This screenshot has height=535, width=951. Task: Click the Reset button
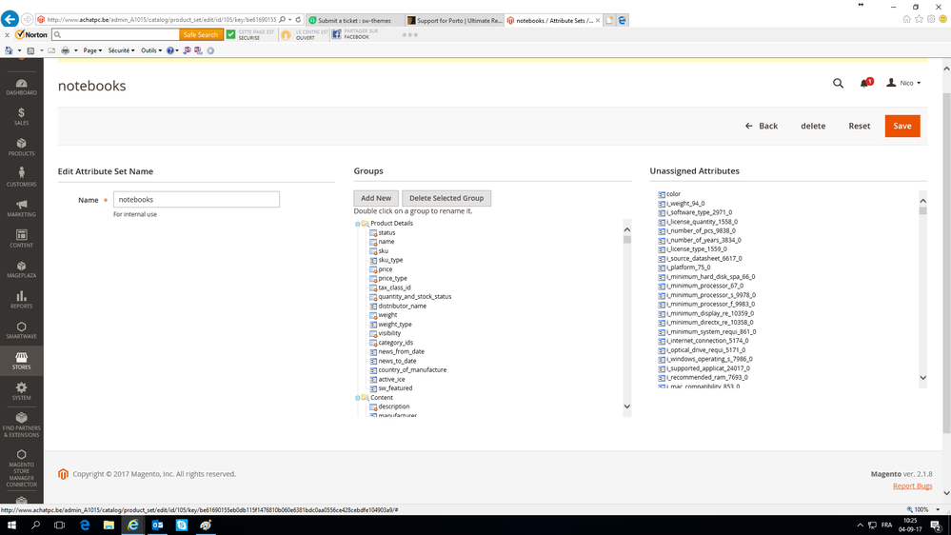pos(859,127)
